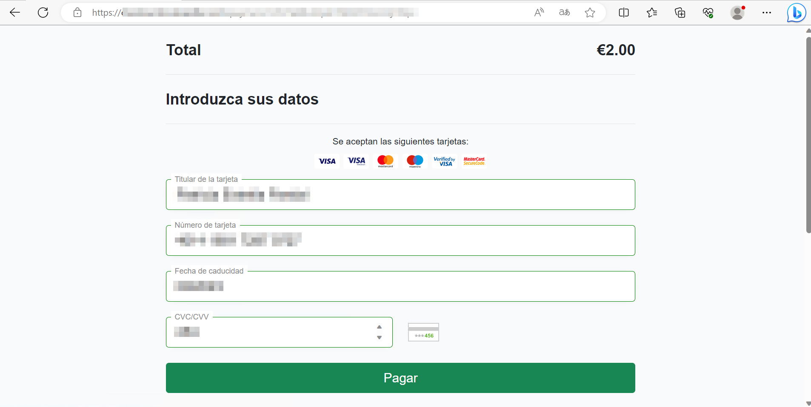The image size is (811, 407).
Task: View site information lock icon
Action: [77, 13]
